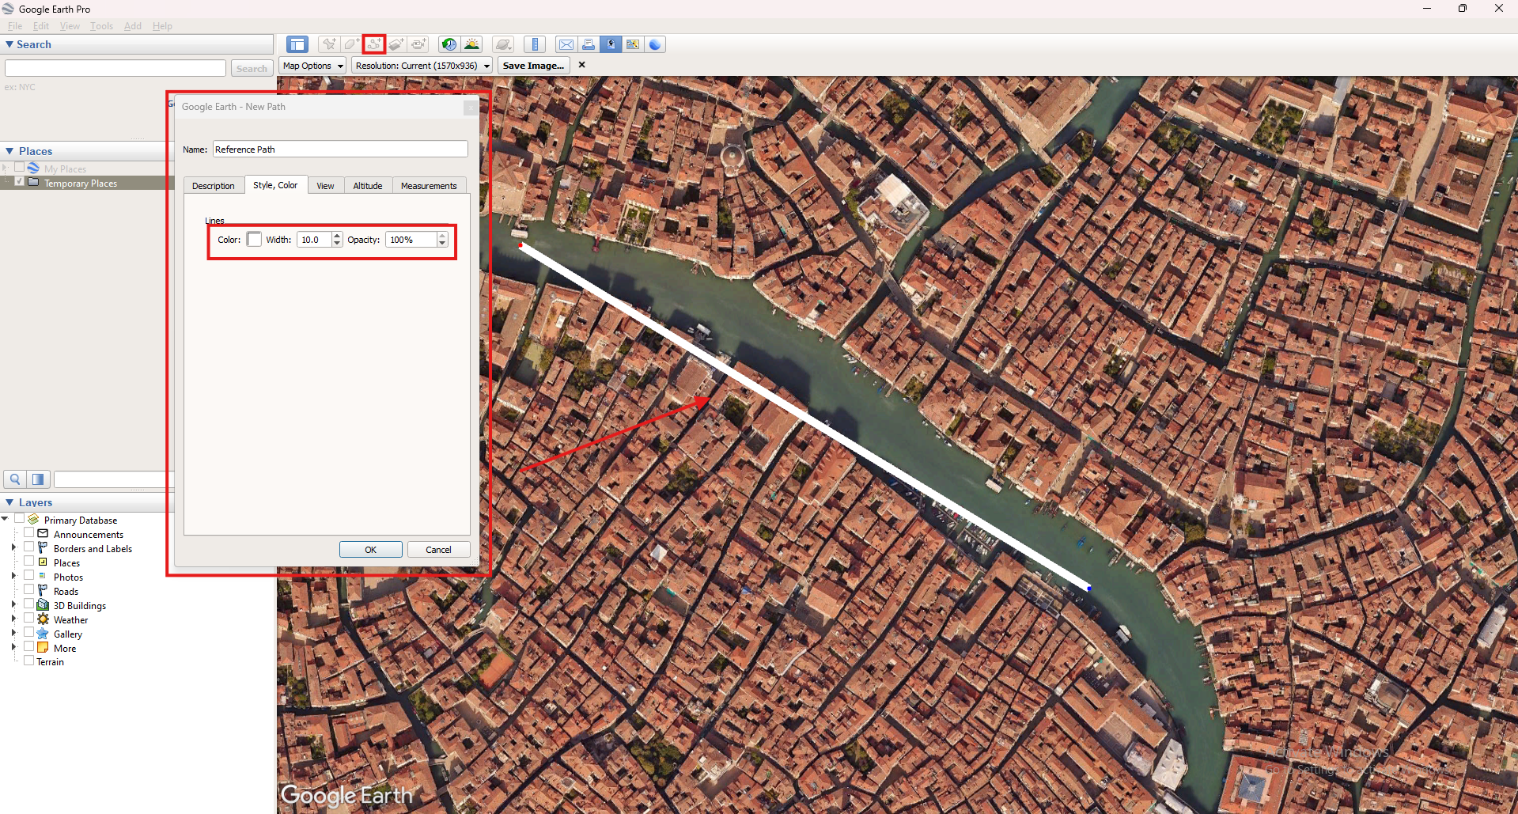Screen dimensions: 1518x814
Task: Toggle the sidebar visibility button
Action: point(297,44)
